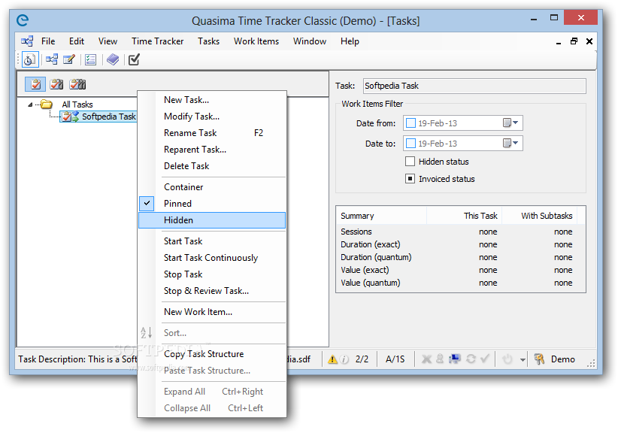Click the All Tasks folder icon

click(x=47, y=104)
